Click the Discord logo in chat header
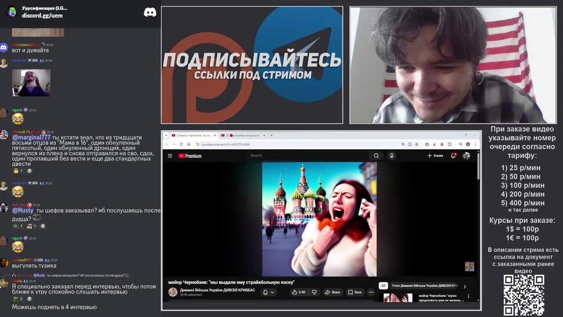 (150, 12)
